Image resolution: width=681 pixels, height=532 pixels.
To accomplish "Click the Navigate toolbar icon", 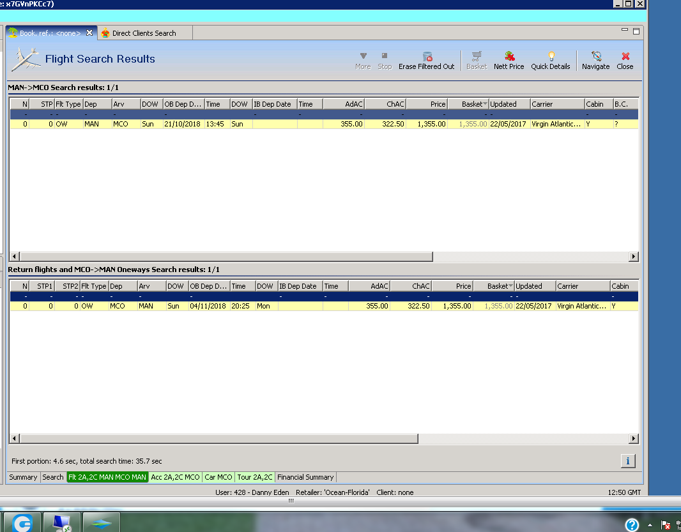I will [596, 56].
